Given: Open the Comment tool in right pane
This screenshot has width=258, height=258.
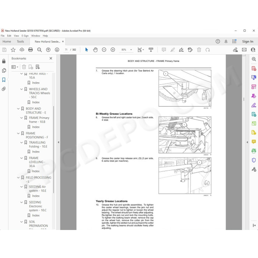Looking at the screenshot, I should pyautogui.click(x=254, y=142).
